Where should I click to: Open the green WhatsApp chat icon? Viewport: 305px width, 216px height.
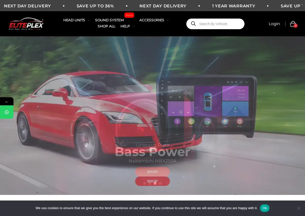pyautogui.click(x=7, y=112)
